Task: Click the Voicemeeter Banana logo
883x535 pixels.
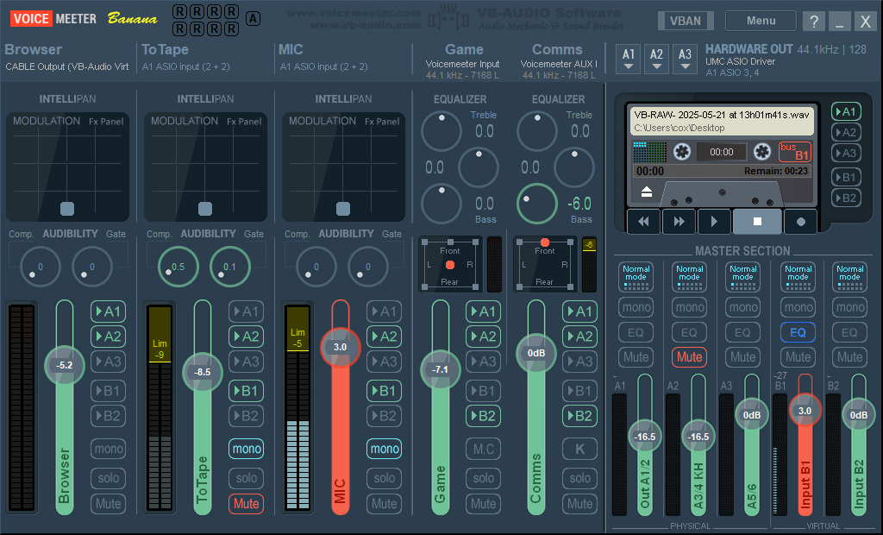Action: pyautogui.click(x=84, y=19)
